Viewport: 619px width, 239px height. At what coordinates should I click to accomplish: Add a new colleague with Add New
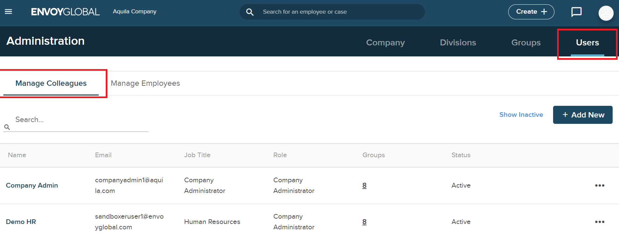click(583, 115)
